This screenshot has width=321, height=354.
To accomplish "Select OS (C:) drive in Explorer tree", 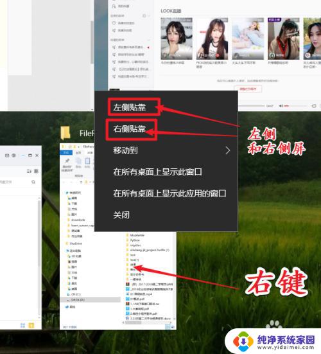I will 74,294.
